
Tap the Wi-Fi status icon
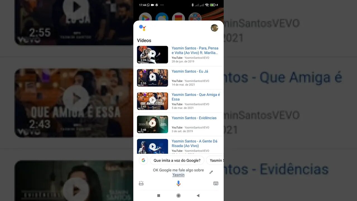207,5
